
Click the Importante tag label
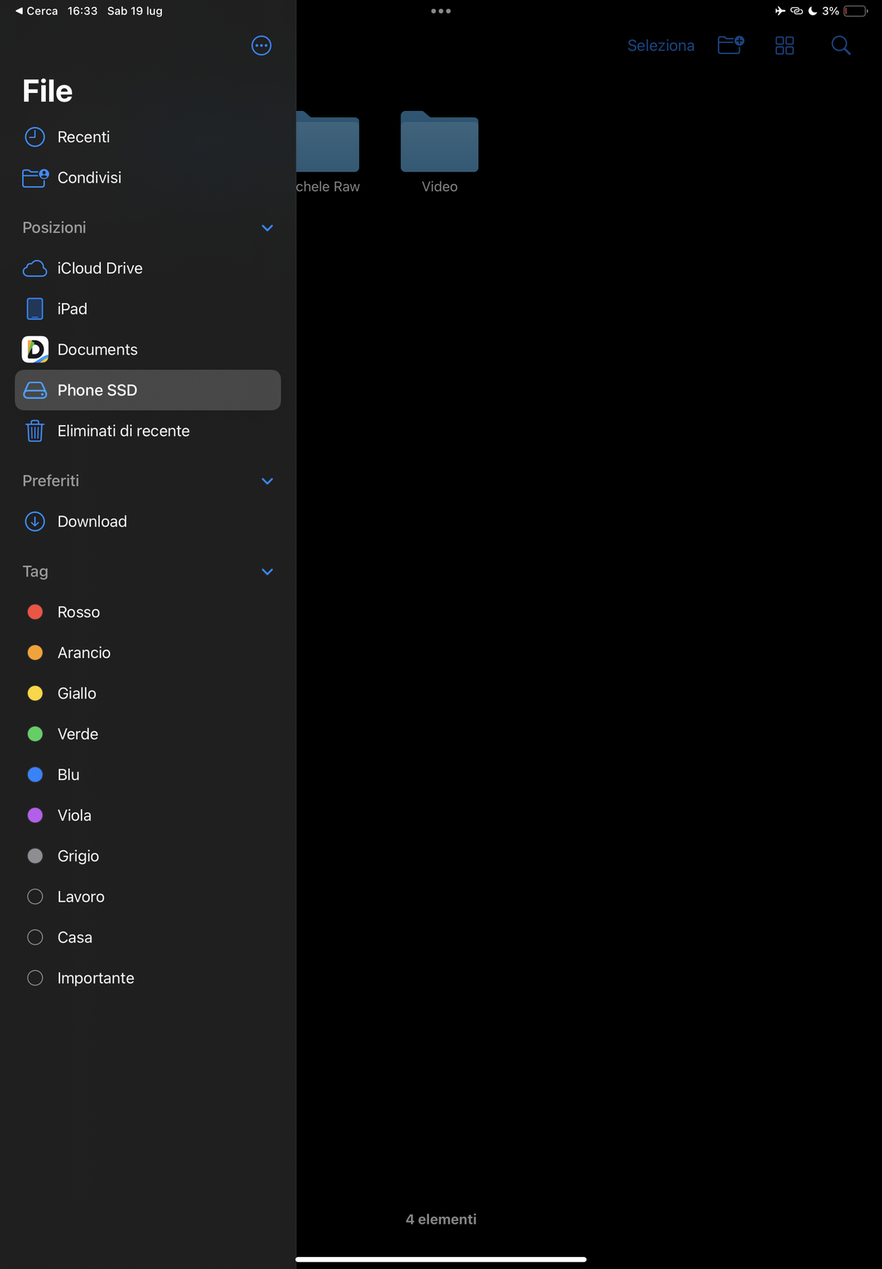pyautogui.click(x=96, y=978)
